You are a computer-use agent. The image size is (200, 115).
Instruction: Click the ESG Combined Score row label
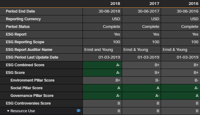coord(25,65)
